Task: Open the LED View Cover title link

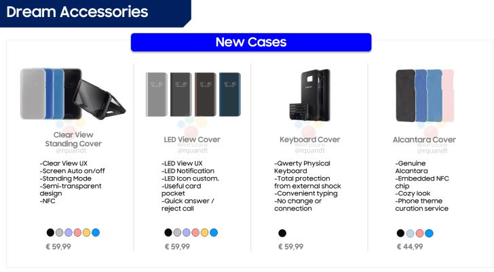Action: coord(192,140)
